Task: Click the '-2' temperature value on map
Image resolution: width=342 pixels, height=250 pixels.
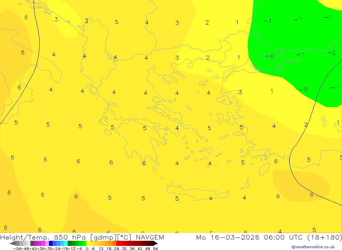Action: click(x=331, y=53)
